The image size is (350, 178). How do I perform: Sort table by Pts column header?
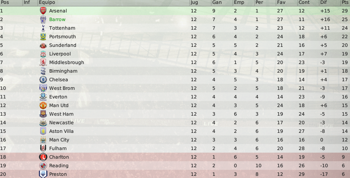pyautogui.click(x=345, y=3)
